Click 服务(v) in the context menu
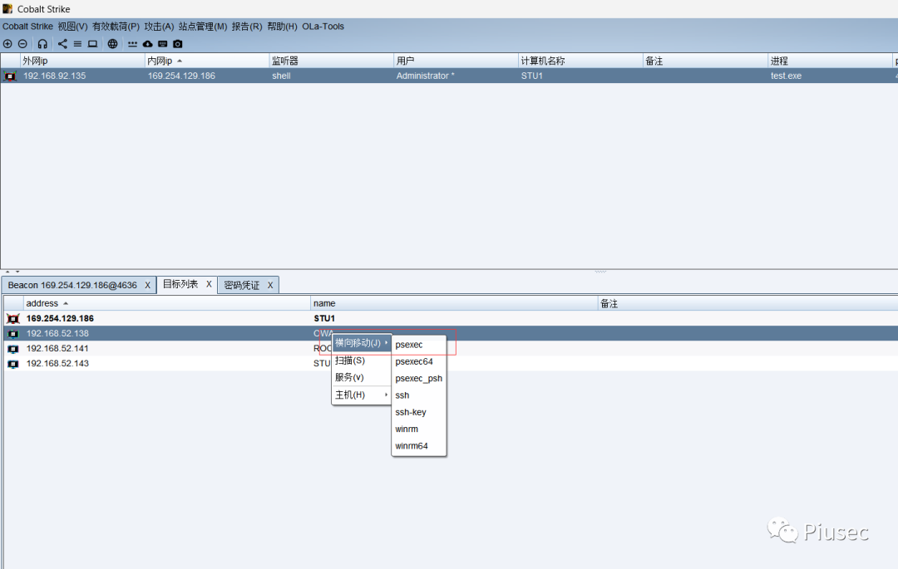The image size is (898, 569). point(362,377)
